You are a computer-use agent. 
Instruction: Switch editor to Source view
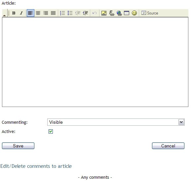coord(150,13)
